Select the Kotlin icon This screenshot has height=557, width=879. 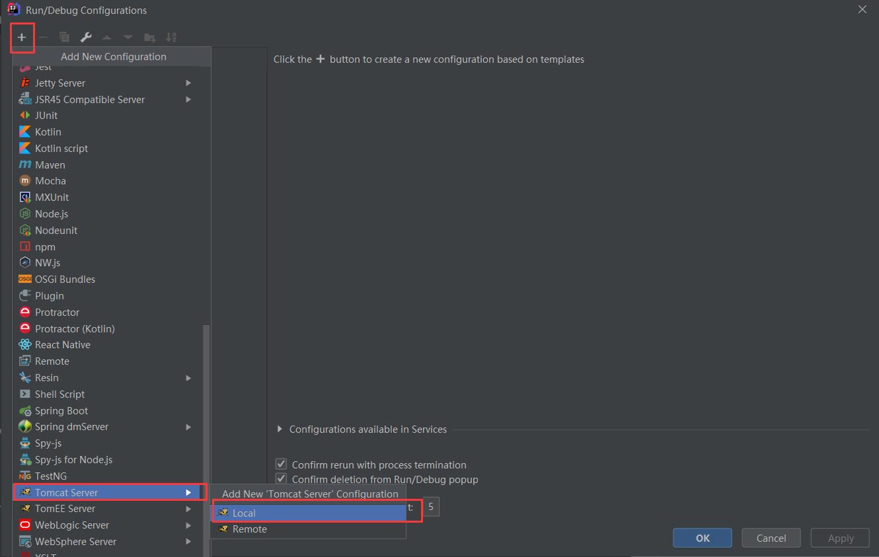click(x=25, y=131)
